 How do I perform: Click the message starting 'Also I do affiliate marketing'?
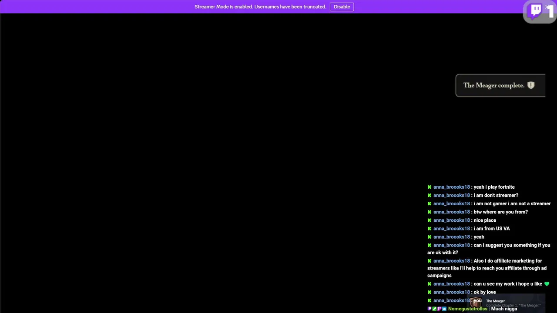[x=487, y=268]
